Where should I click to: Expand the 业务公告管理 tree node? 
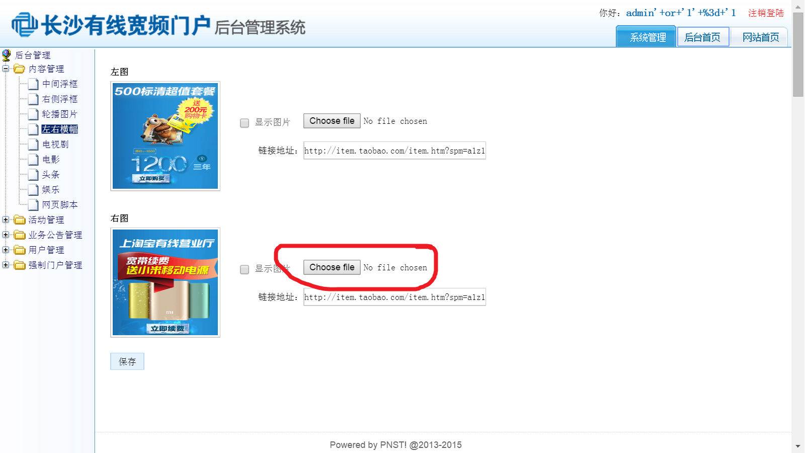[6, 235]
